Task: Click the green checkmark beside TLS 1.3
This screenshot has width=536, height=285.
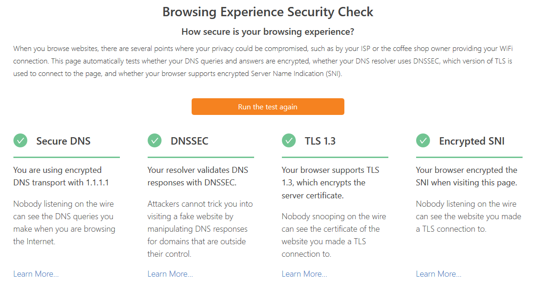Action: pos(289,140)
